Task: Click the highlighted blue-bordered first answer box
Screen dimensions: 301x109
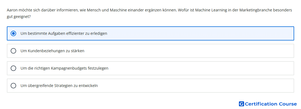Action: pyautogui.click(x=150, y=33)
